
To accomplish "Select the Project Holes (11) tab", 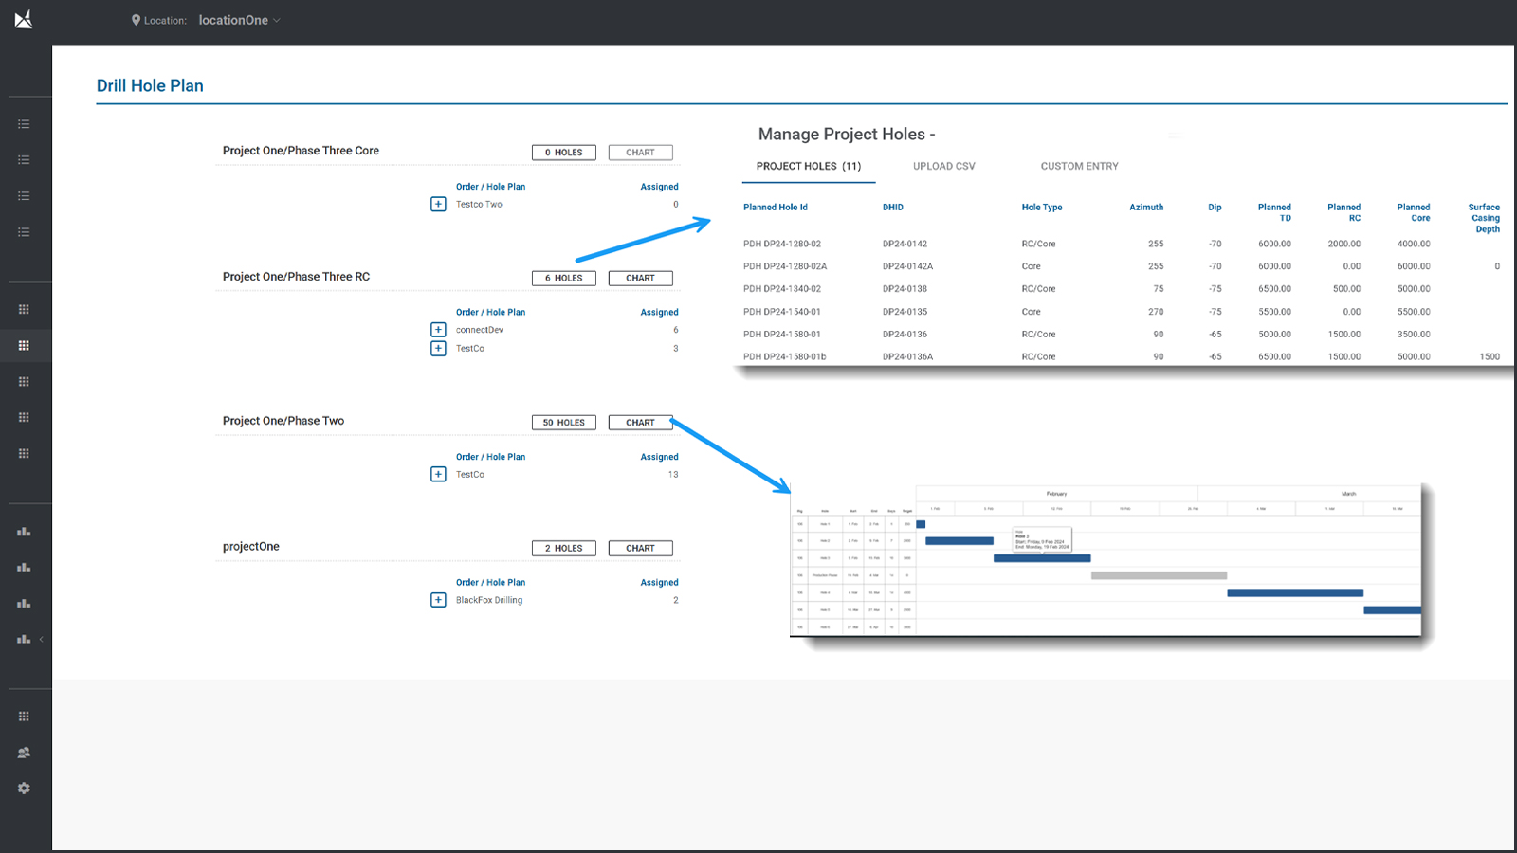I will point(808,166).
